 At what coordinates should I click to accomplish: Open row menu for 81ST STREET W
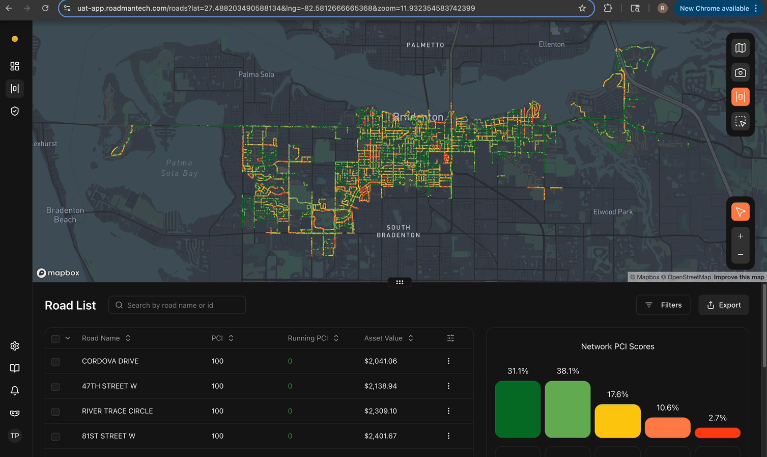tap(448, 436)
